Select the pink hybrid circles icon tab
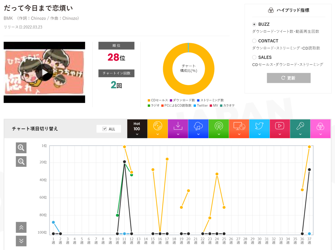 [x=320, y=129]
